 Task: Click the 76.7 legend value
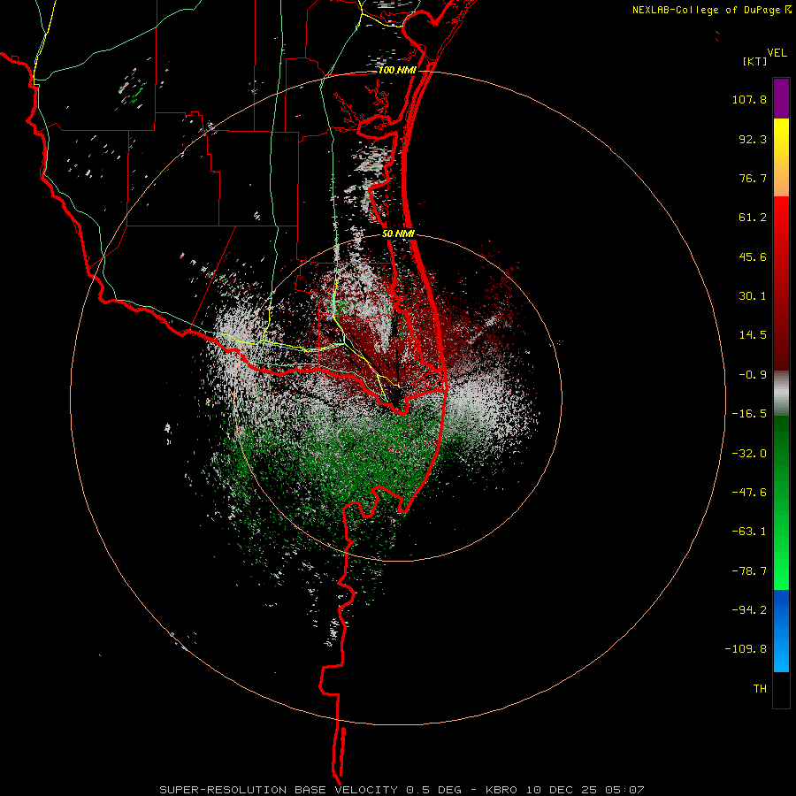pyautogui.click(x=753, y=178)
